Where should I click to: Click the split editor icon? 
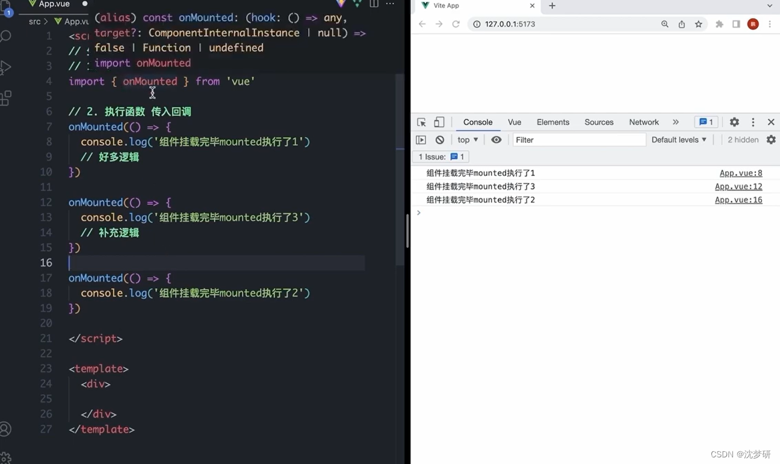[x=374, y=4]
